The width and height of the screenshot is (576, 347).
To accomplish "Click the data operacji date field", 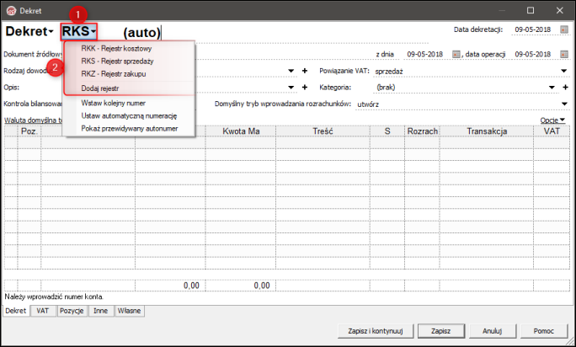I will coord(533,55).
